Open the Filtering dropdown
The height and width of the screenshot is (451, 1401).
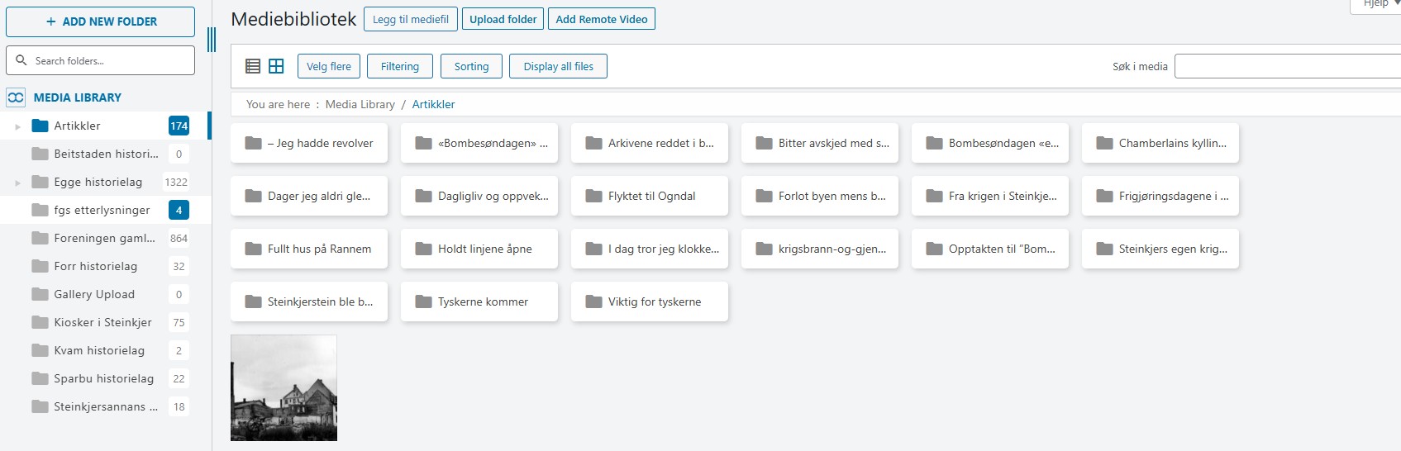coord(399,66)
